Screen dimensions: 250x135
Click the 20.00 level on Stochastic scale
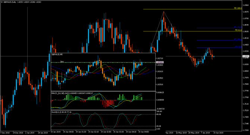(159, 126)
